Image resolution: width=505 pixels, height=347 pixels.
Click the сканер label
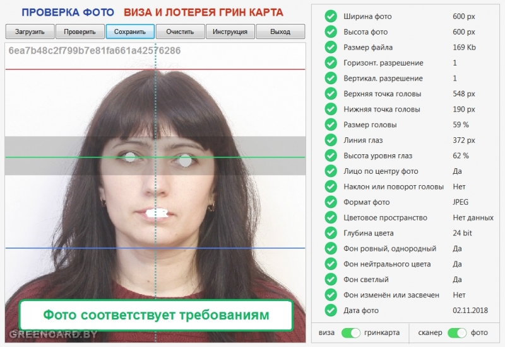pos(430,333)
